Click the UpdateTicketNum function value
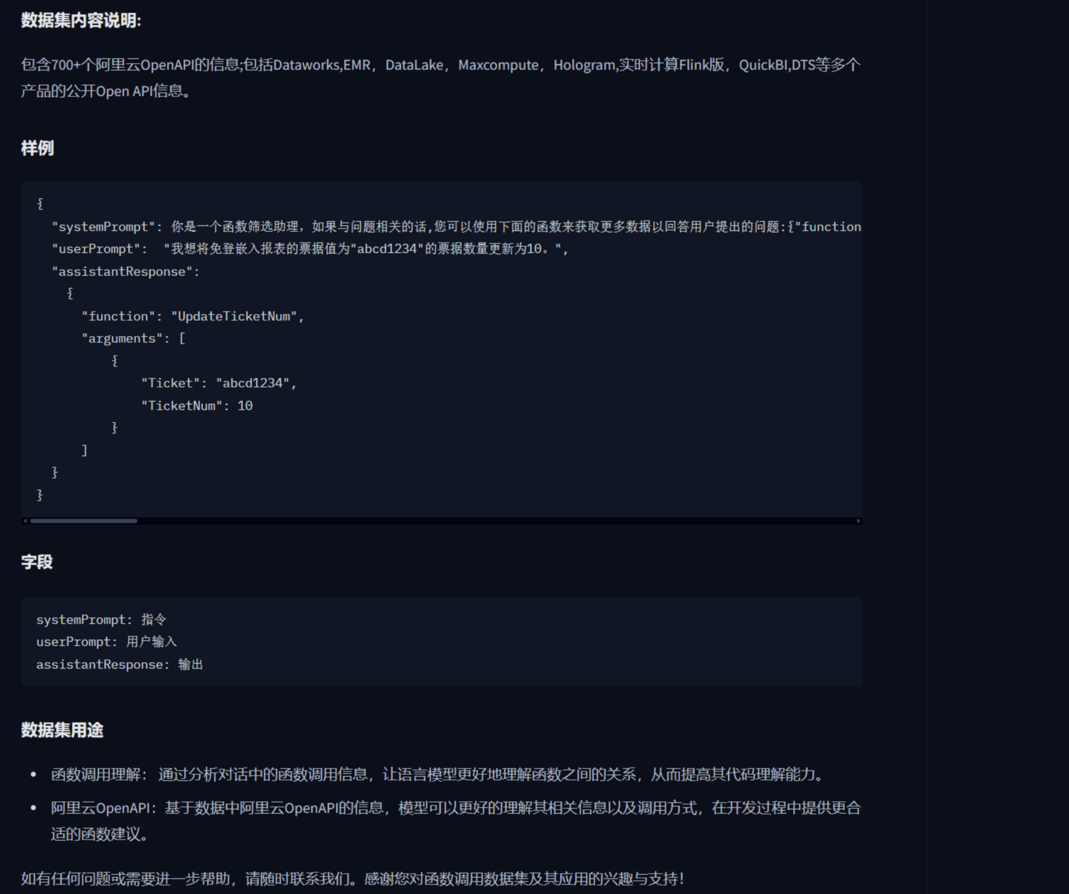Viewport: 1069px width, 894px height. point(233,316)
